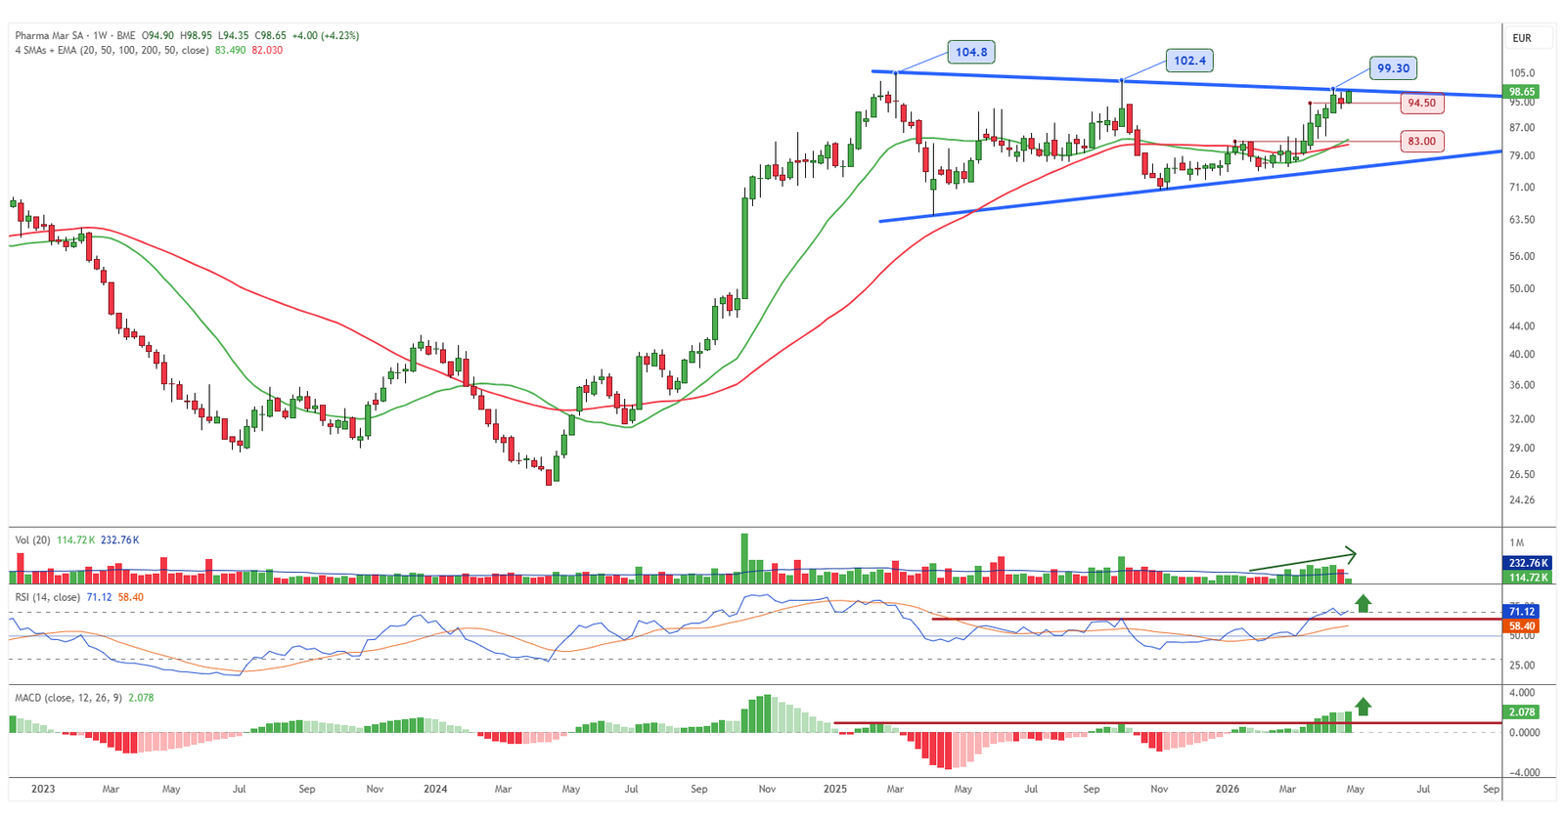Select the green trend arrow above volume bars
The height and width of the screenshot is (818, 1565).
1303,561
